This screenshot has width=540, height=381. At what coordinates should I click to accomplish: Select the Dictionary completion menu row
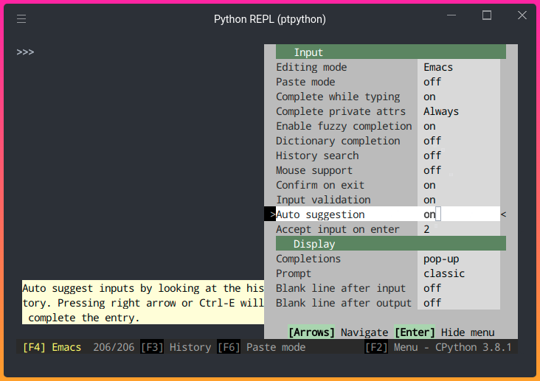(388, 141)
